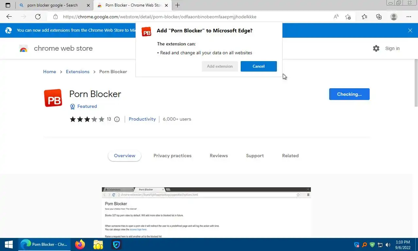Open the Favorites list icon
The image size is (418, 251).
coord(364,17)
